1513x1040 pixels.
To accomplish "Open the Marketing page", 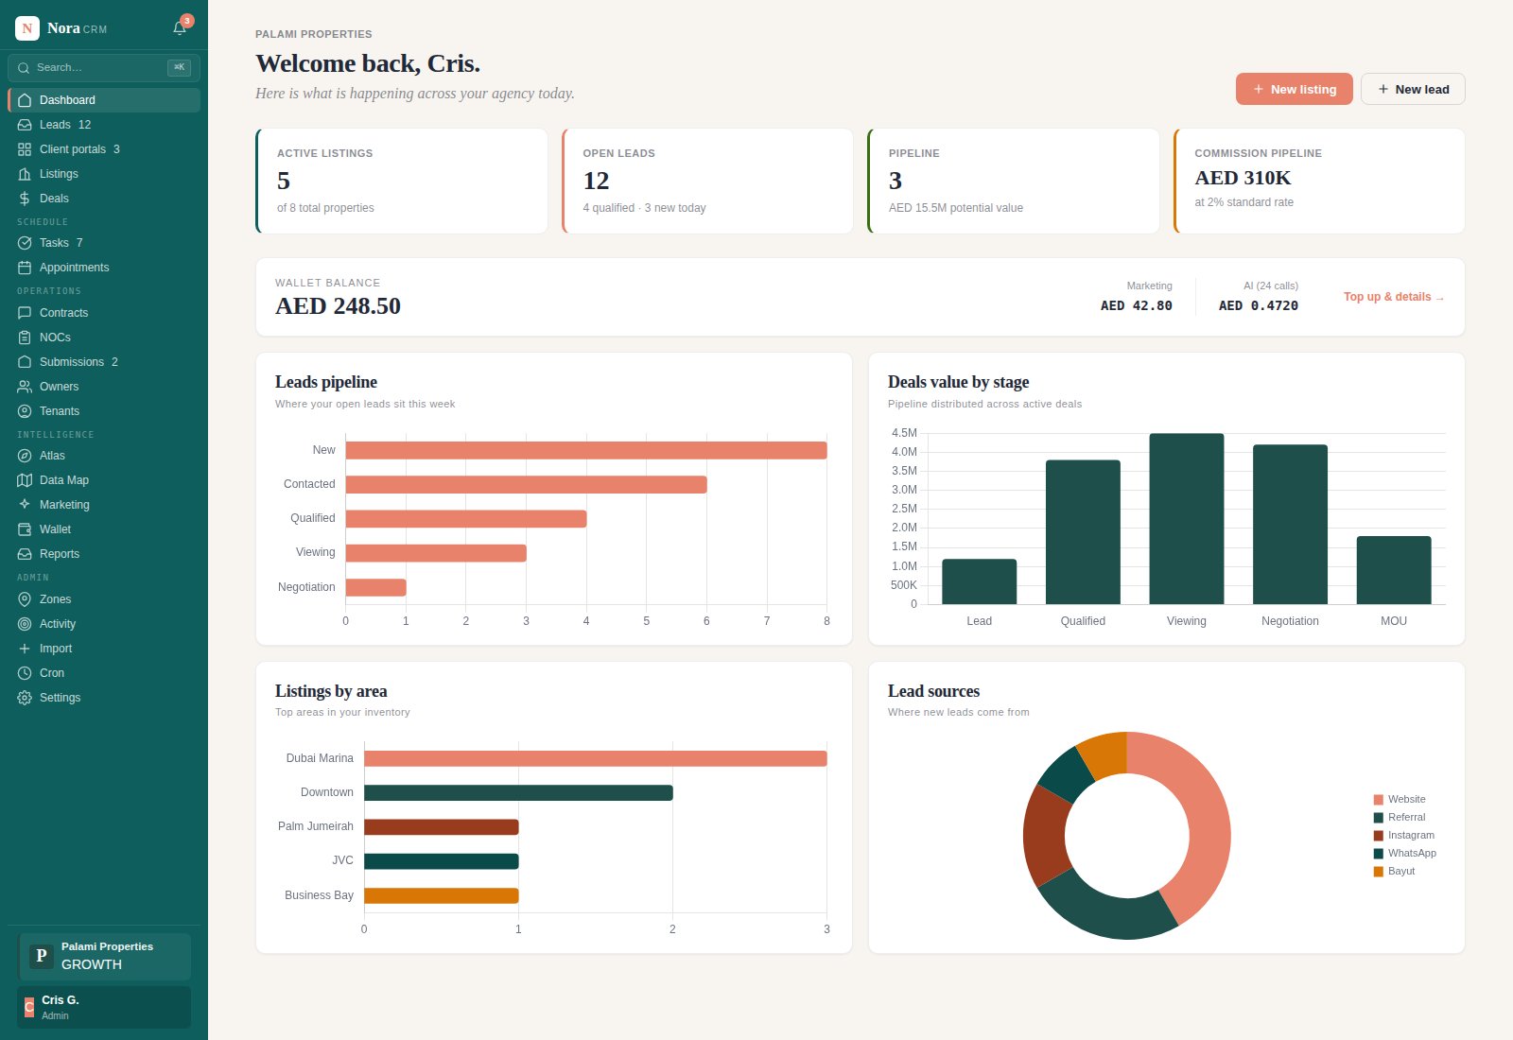I will click(x=104, y=505).
